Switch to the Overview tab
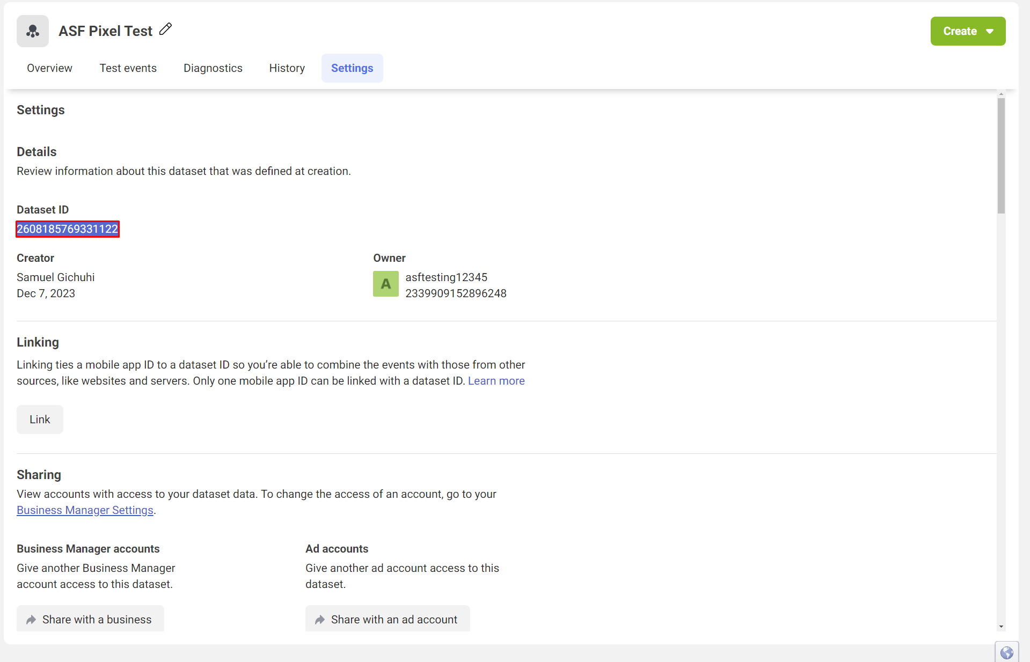This screenshot has width=1030, height=662. 49,68
